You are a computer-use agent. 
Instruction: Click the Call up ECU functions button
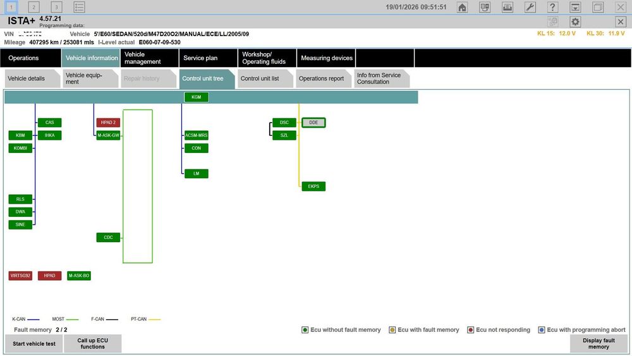93,343
